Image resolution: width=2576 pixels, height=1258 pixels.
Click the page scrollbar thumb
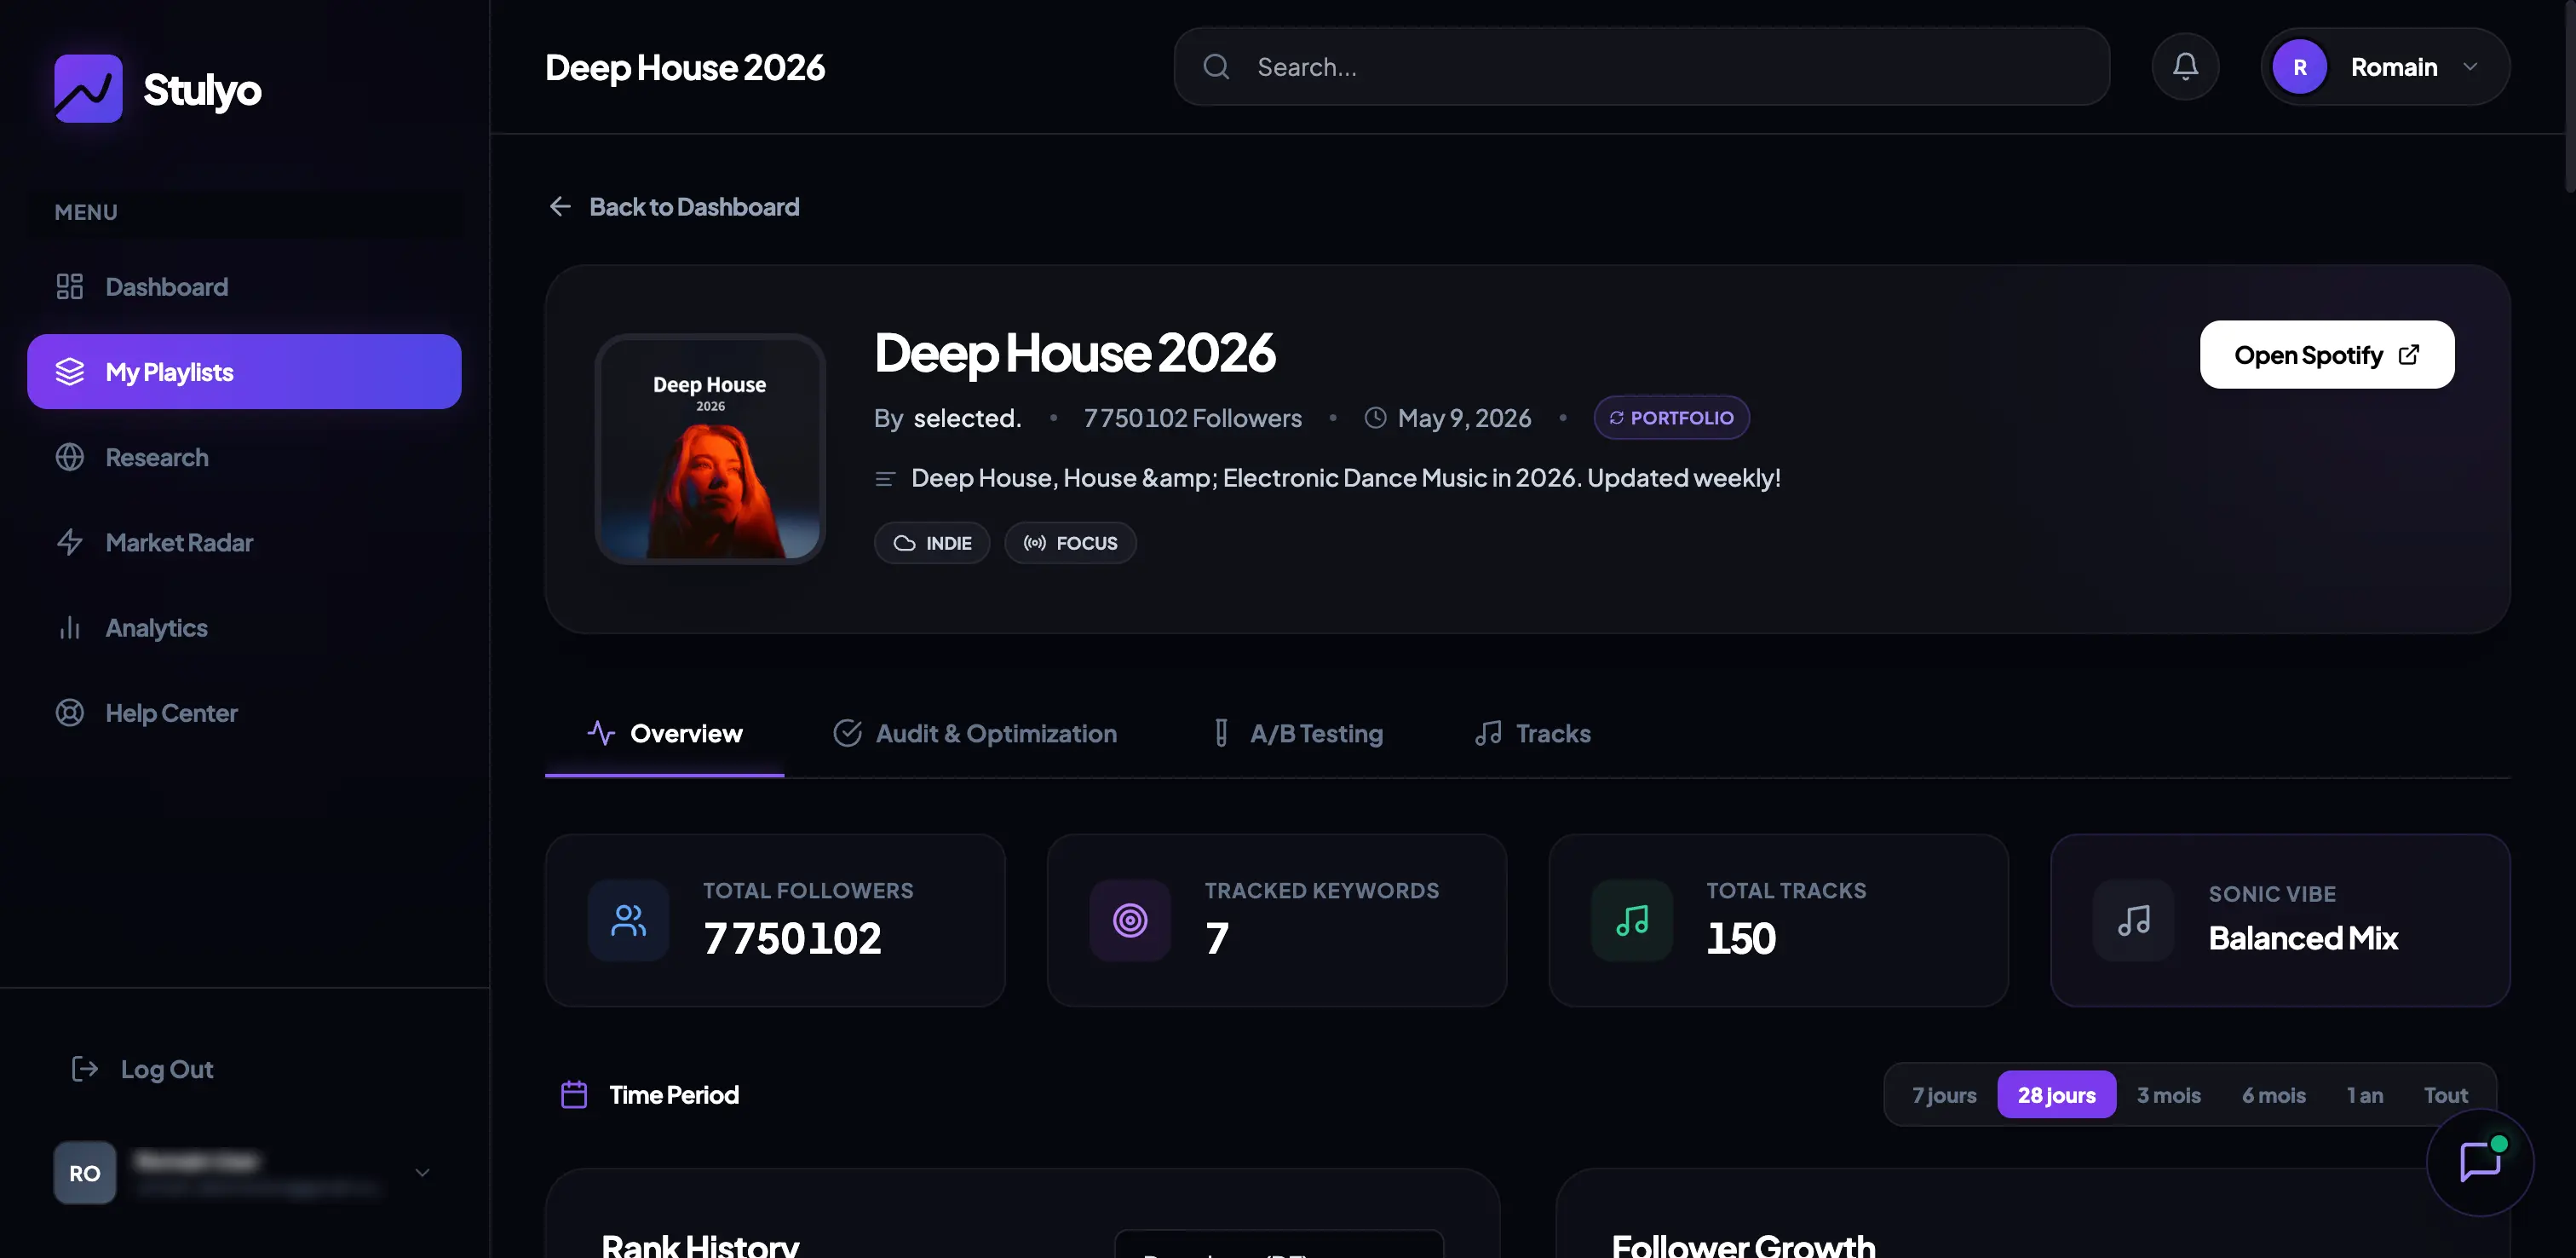[x=2569, y=95]
